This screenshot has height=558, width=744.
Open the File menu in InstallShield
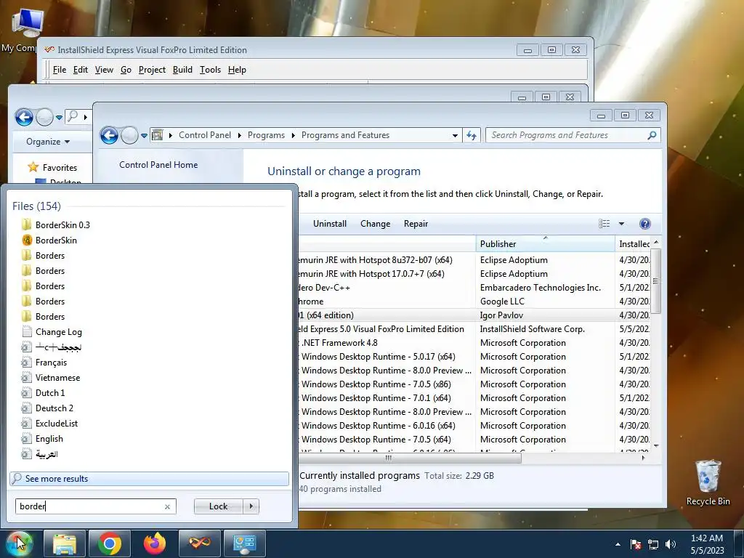click(x=60, y=70)
